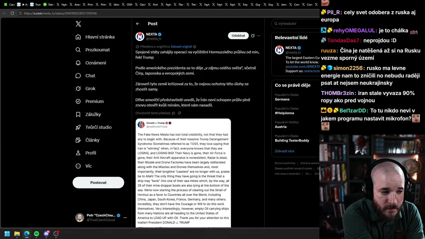Switch to the Clash browser tab

coord(139,4)
